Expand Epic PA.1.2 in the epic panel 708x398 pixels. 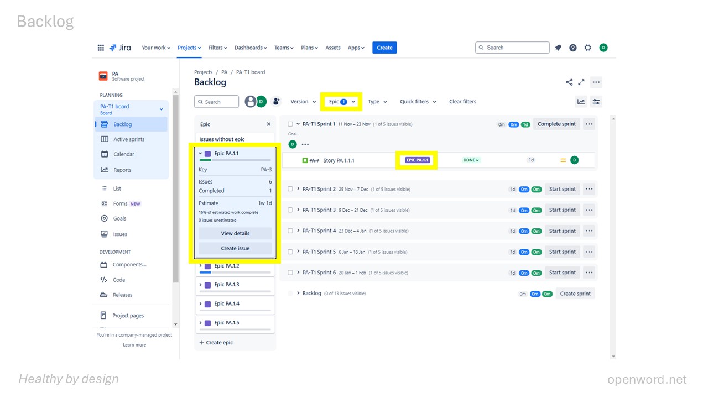(x=201, y=266)
